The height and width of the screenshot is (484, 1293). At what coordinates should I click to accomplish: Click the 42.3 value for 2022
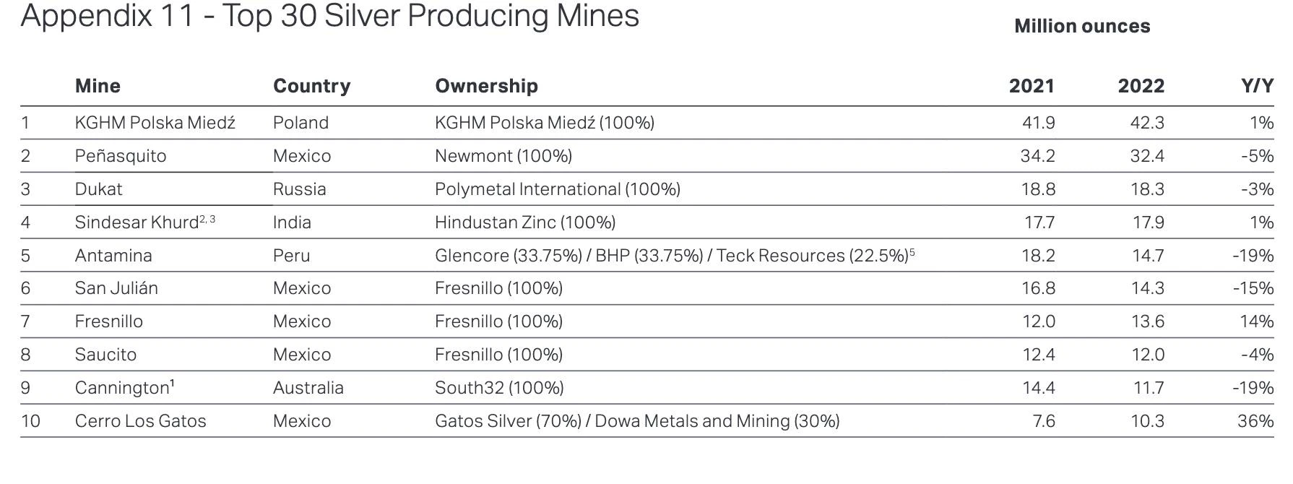point(1147,123)
